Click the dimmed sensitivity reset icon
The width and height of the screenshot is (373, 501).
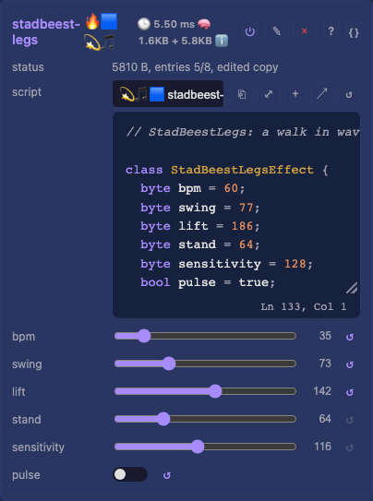click(350, 447)
